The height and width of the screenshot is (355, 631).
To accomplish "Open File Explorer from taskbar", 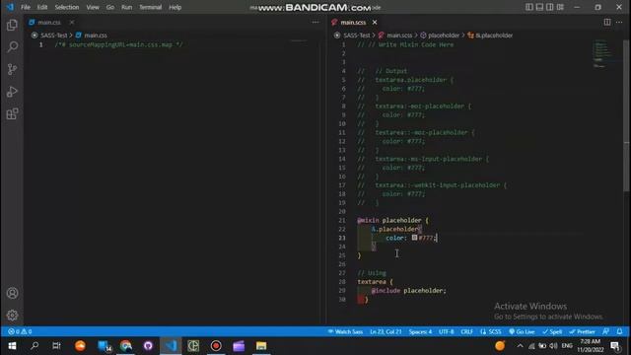I will 261,346.
